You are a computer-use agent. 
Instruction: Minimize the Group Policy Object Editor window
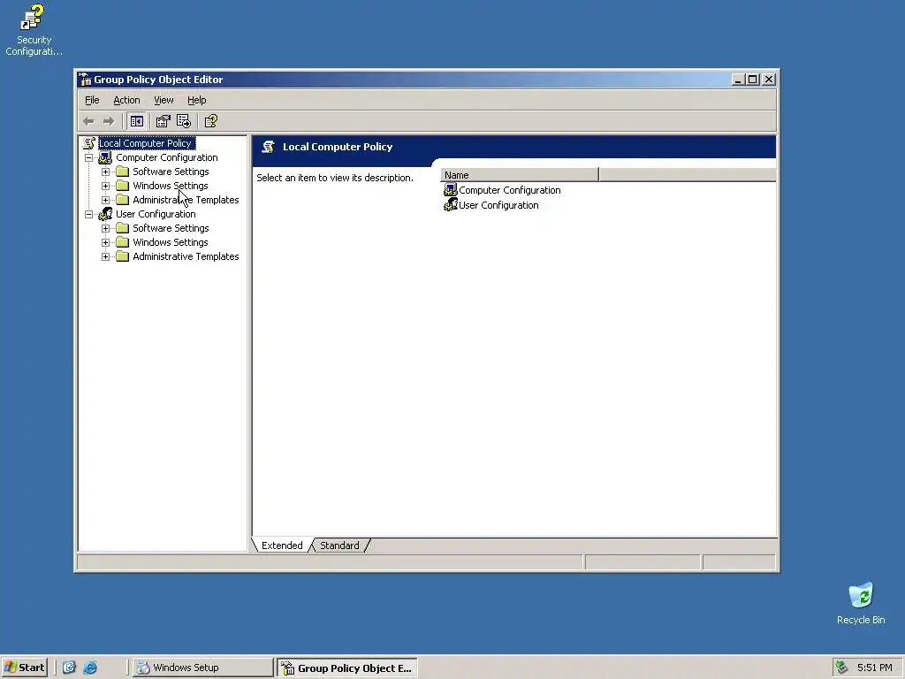[x=738, y=80]
